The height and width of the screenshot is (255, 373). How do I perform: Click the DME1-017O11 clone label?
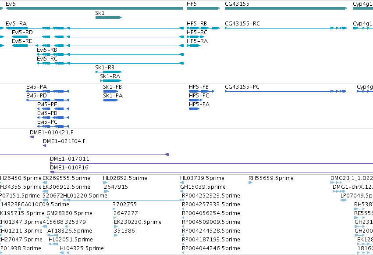(x=69, y=159)
